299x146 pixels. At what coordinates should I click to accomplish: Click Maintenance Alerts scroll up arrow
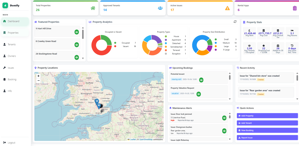(230, 113)
